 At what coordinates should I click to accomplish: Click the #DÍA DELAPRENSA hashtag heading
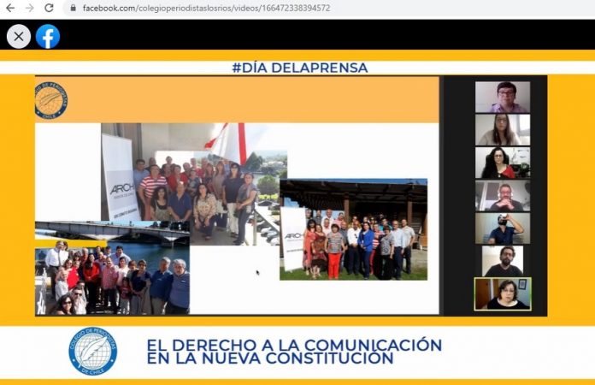299,68
